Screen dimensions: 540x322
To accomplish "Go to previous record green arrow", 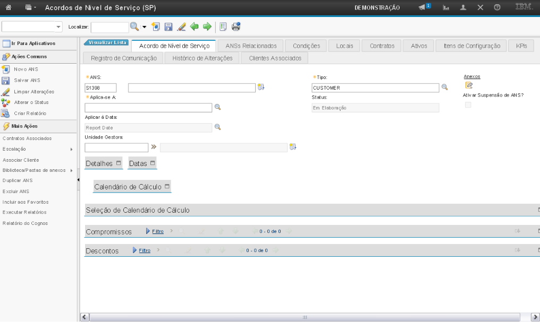I will pyautogui.click(x=195, y=27).
